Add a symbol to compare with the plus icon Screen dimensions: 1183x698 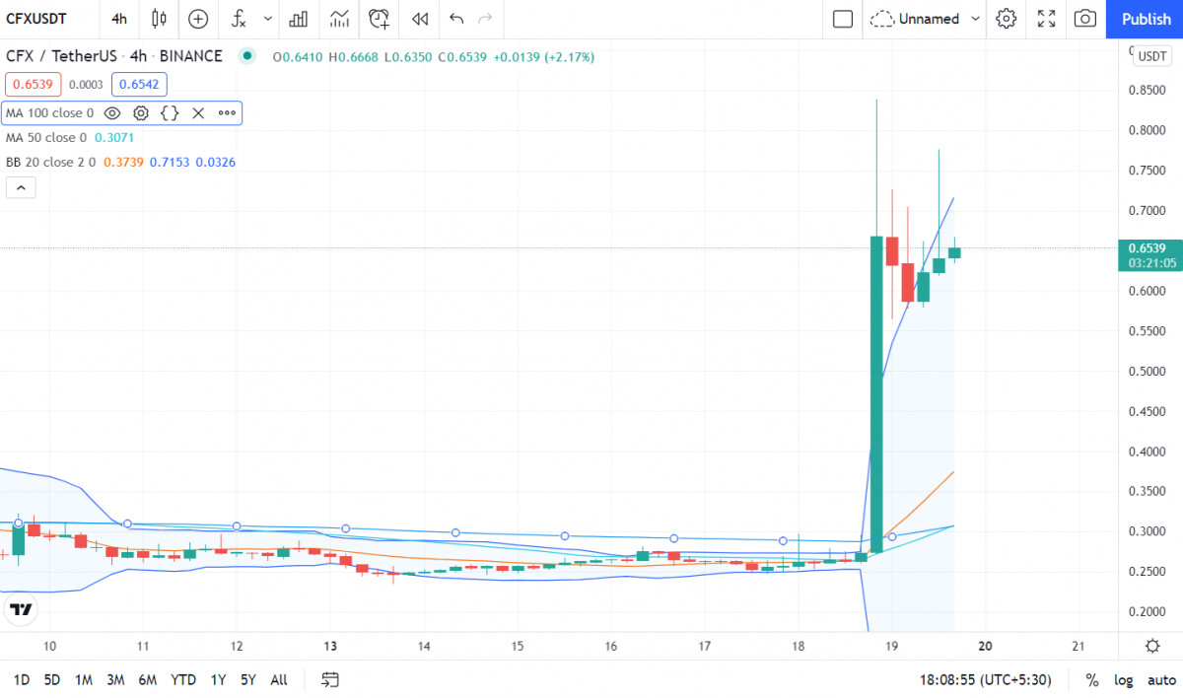pyautogui.click(x=198, y=19)
